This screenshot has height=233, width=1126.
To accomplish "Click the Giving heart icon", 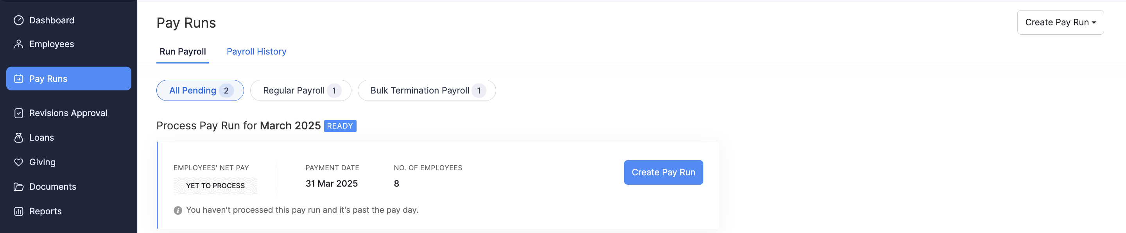I will [18, 162].
